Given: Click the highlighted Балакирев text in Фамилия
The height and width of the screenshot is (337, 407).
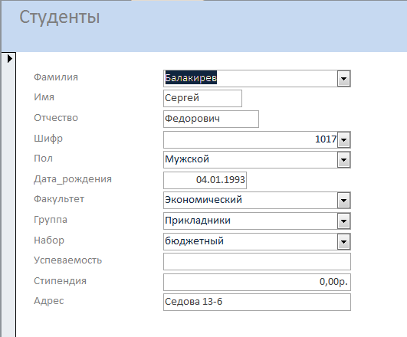Looking at the screenshot, I should [x=191, y=77].
